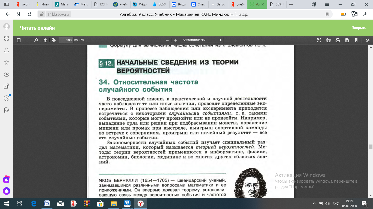This screenshot has height=209, width=373.
Task: Click the site connection lock icon
Action: pos(41,14)
